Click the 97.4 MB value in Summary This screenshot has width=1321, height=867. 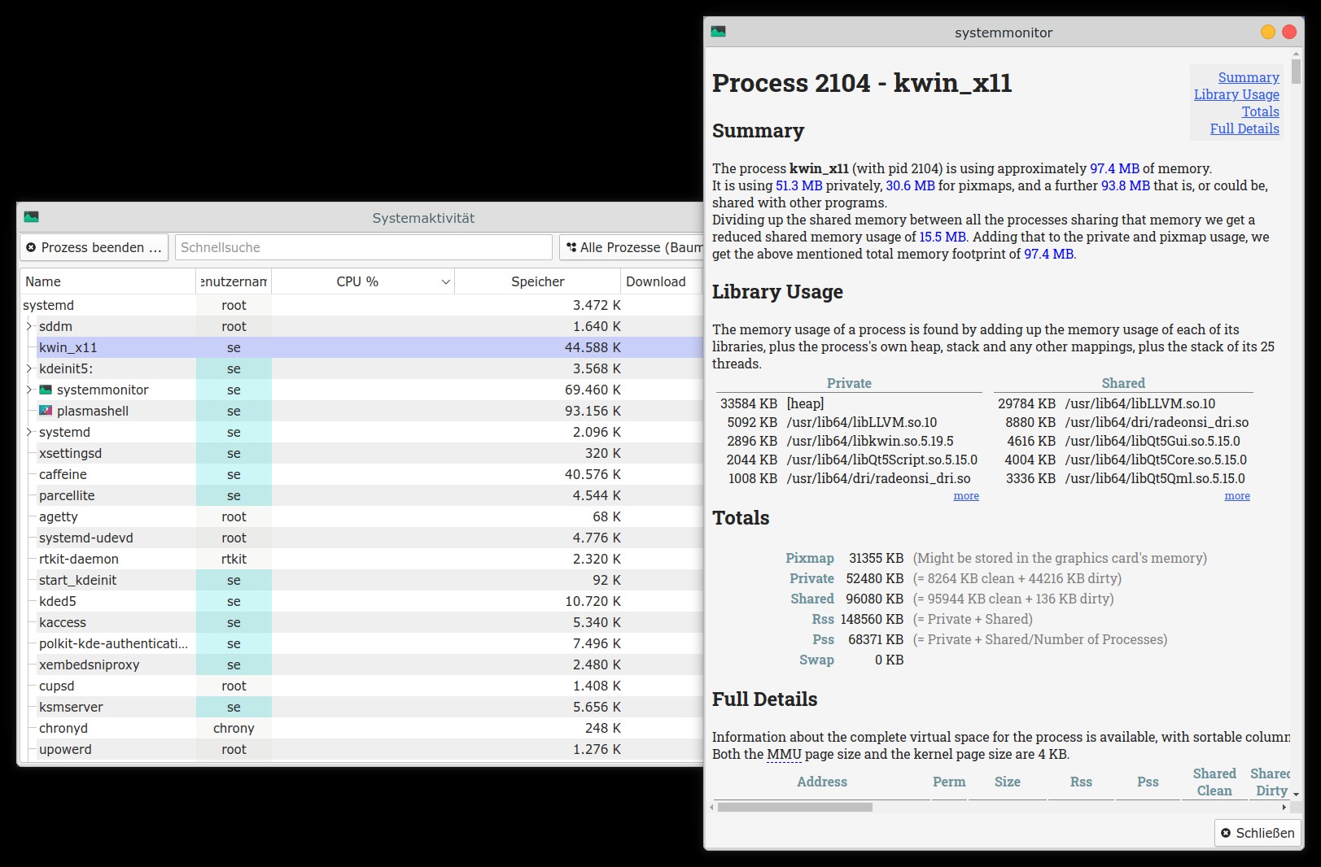[x=1114, y=168]
